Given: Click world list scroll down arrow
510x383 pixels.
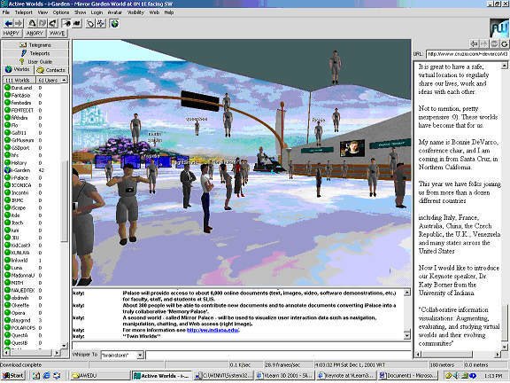Looking at the screenshot, I should pos(64,346).
